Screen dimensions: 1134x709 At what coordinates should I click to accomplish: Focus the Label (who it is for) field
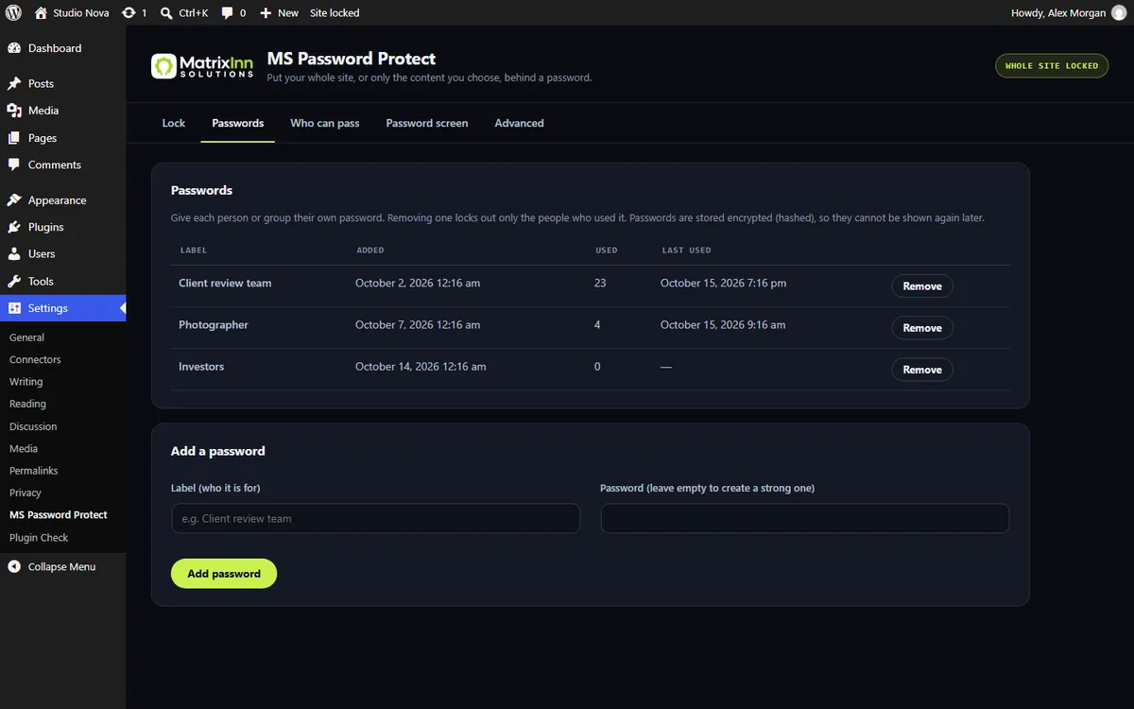click(375, 518)
